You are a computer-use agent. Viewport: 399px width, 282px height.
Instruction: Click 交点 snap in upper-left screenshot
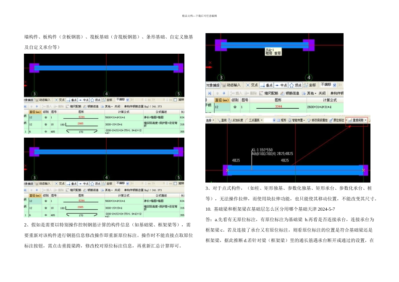(60, 100)
